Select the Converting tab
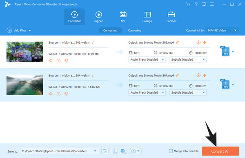The width and height of the screenshot is (245, 158). point(110,31)
